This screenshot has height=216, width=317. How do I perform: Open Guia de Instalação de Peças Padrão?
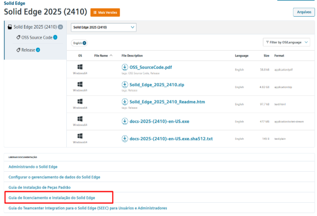[39, 187]
